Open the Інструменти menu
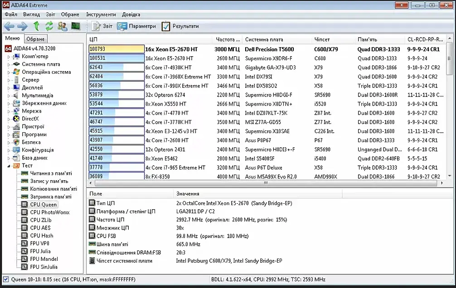This screenshot has height=288, width=456. [x=101, y=14]
